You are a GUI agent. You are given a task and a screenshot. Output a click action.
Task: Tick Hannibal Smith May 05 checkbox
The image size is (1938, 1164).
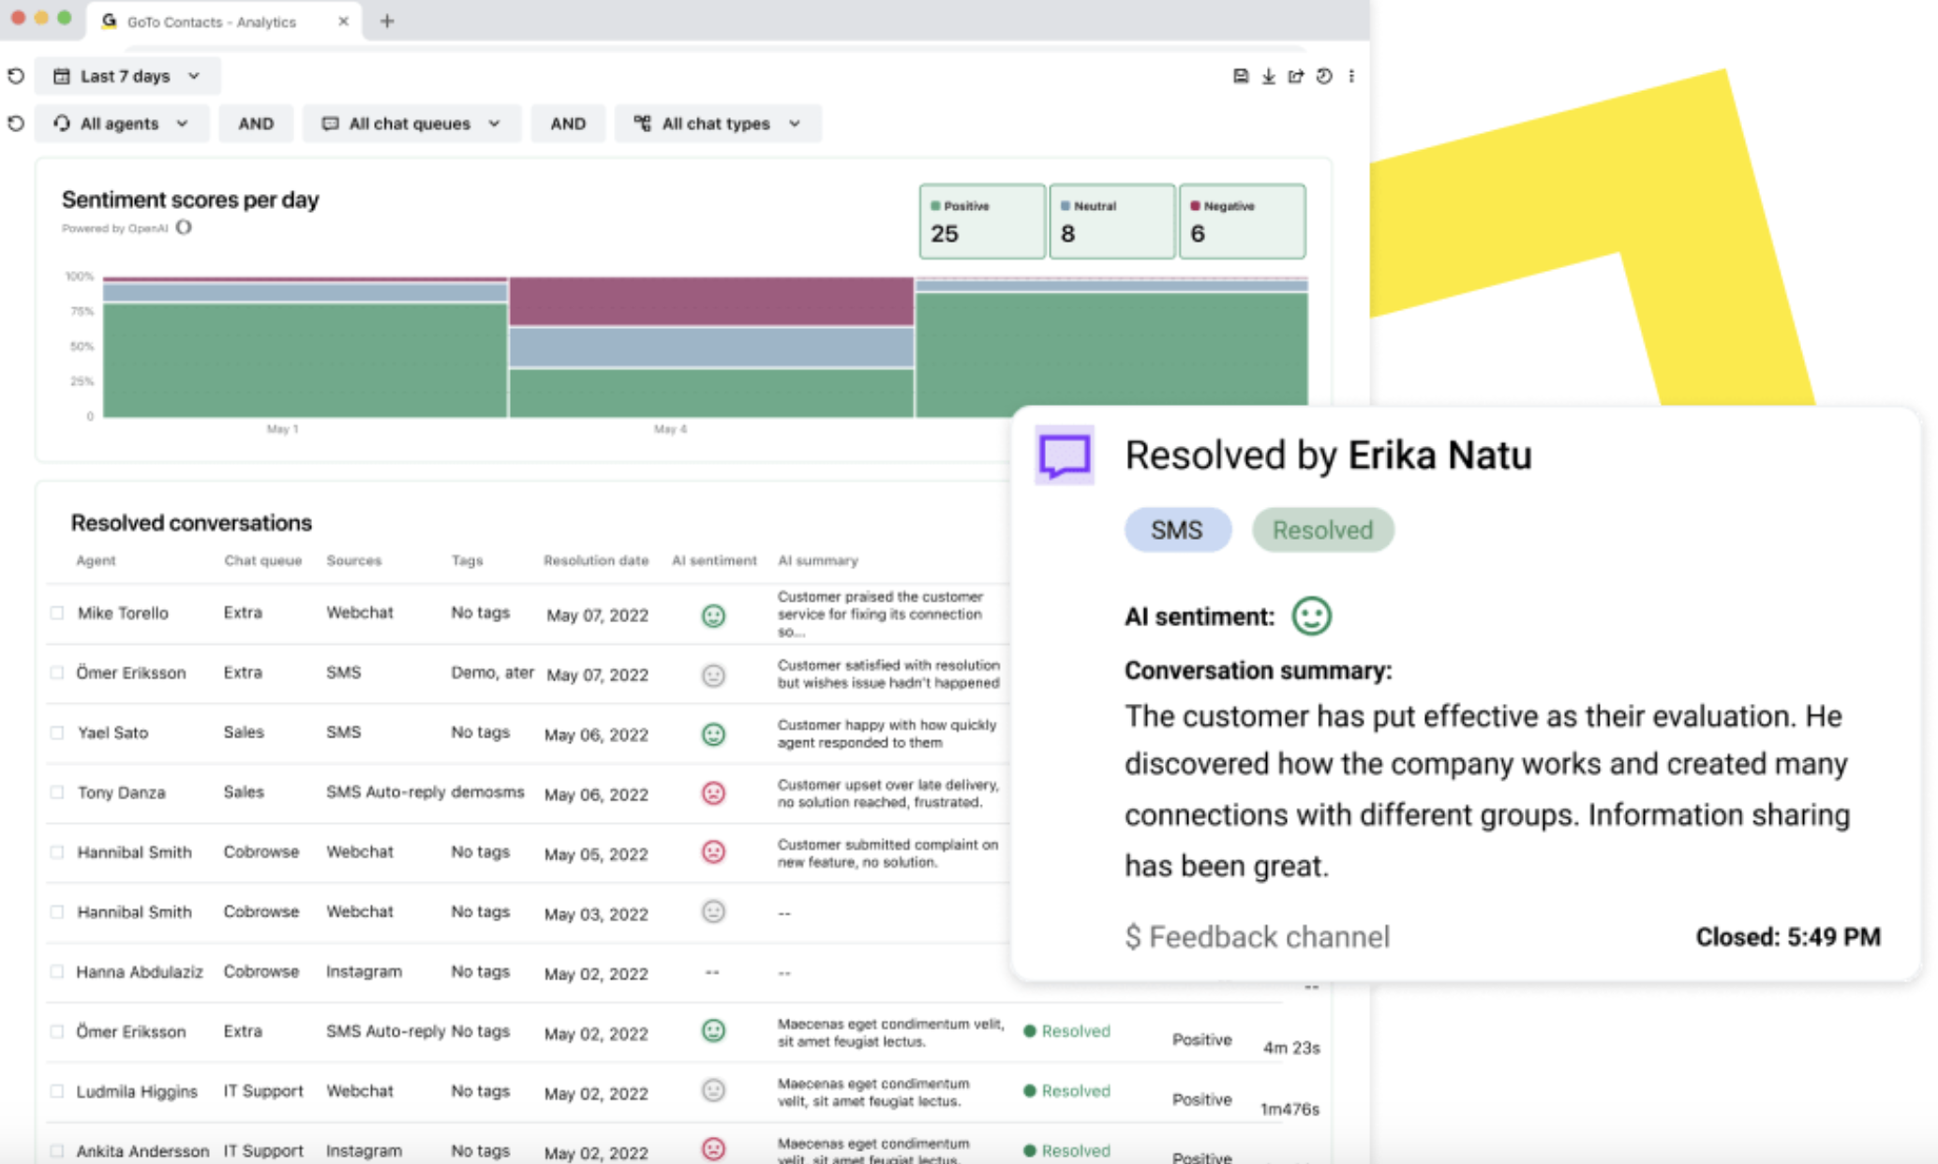tap(57, 852)
